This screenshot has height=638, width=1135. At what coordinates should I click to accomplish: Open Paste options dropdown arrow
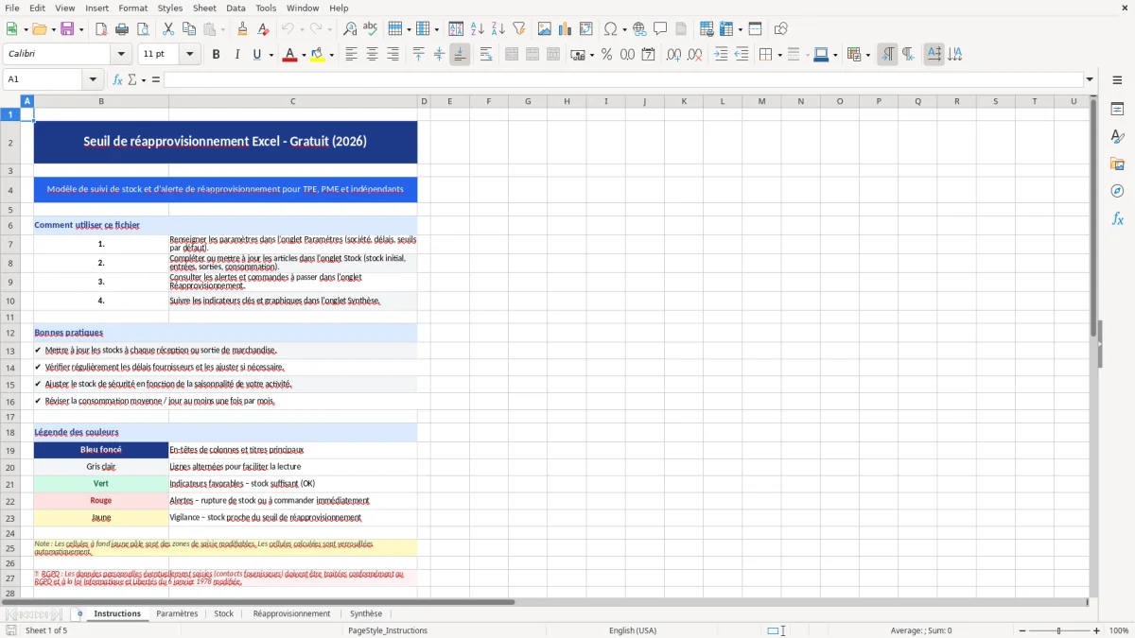tap(222, 29)
